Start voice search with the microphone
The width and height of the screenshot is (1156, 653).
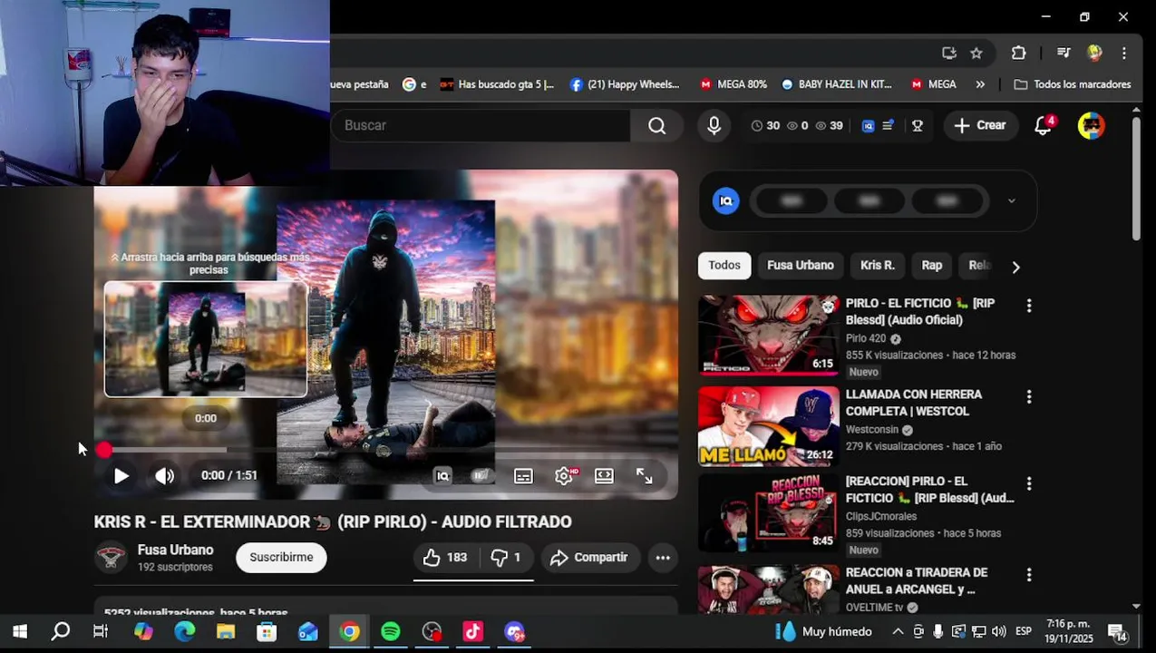click(x=714, y=125)
